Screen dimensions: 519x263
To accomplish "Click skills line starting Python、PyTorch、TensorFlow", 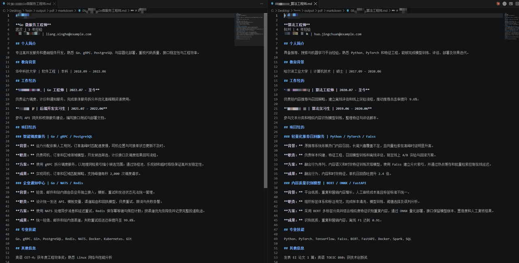I will [x=347, y=239].
